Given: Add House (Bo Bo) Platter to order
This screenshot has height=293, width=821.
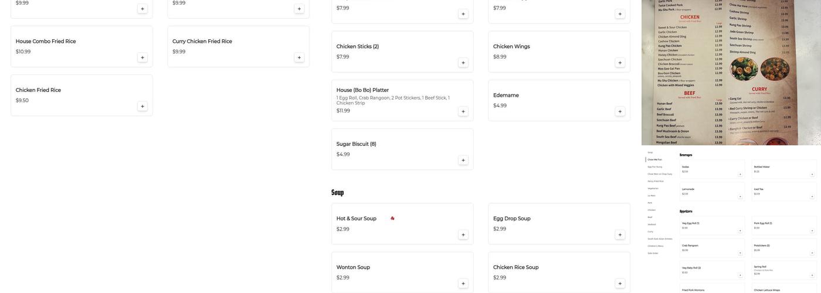Looking at the screenshot, I should tap(463, 111).
